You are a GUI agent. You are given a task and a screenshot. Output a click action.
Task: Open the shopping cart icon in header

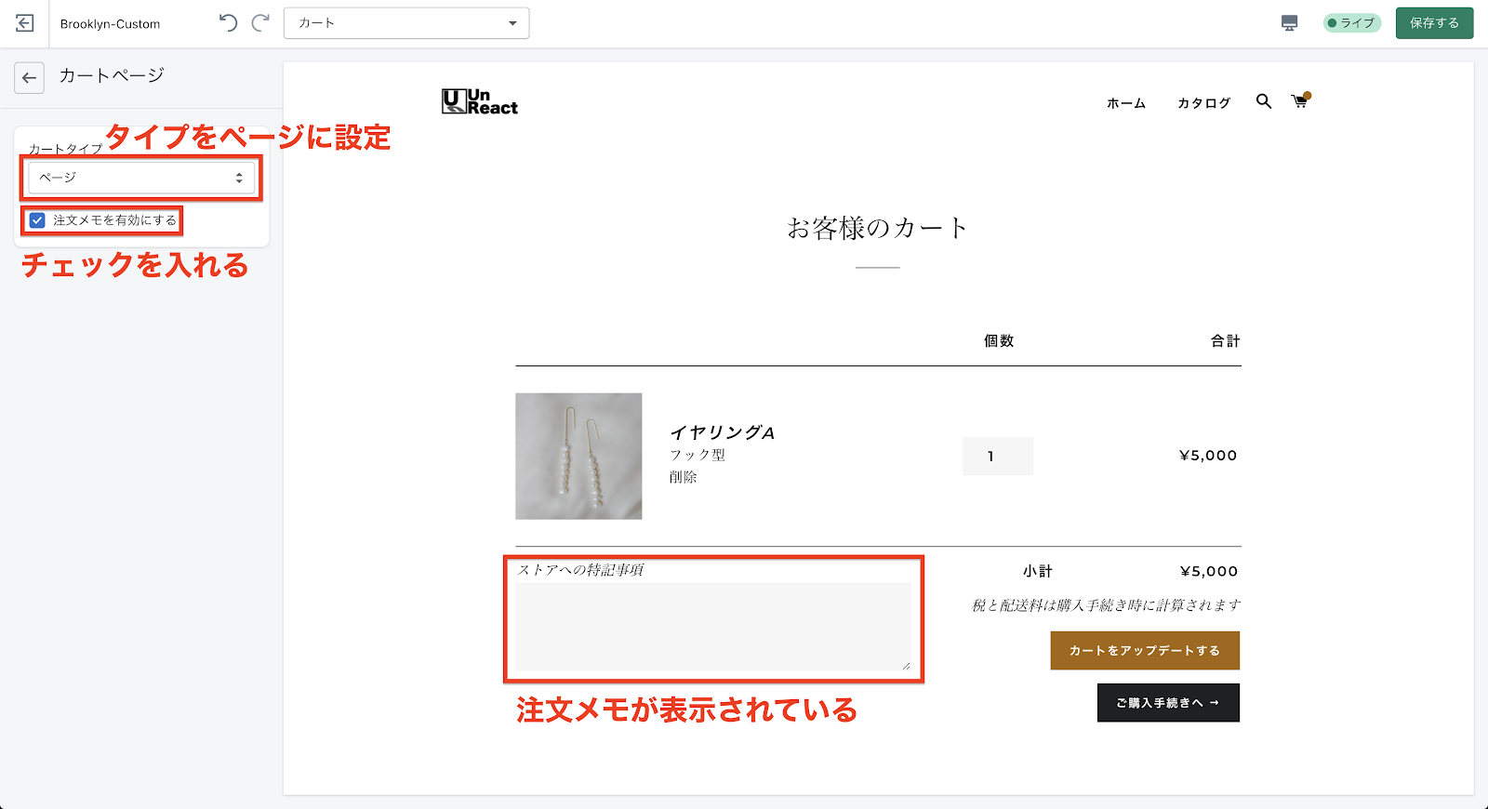pyautogui.click(x=1299, y=101)
